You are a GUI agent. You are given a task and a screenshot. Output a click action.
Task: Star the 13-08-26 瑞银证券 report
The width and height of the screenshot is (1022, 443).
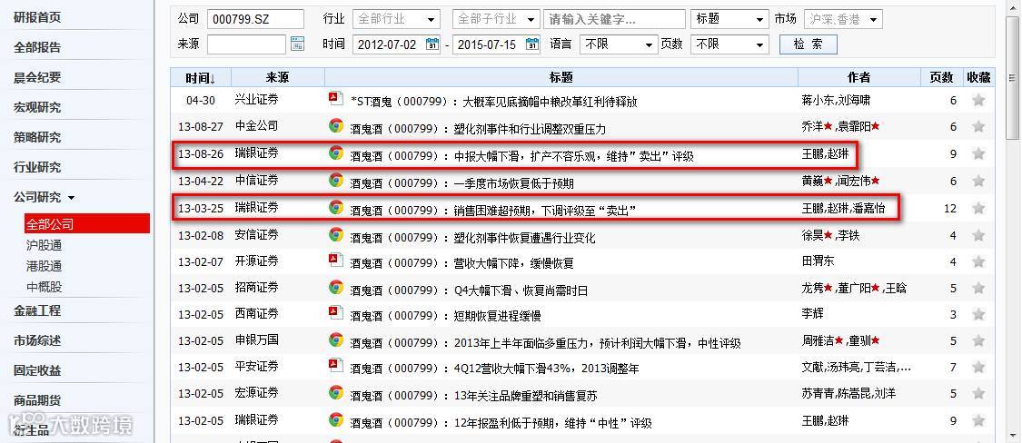click(x=977, y=153)
